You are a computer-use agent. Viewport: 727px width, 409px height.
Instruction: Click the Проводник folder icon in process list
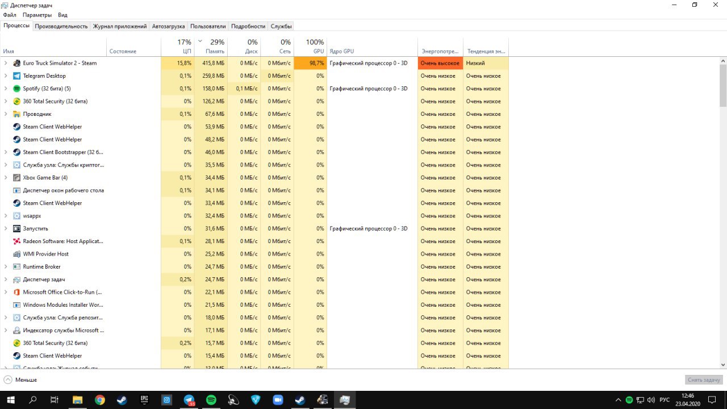point(17,114)
